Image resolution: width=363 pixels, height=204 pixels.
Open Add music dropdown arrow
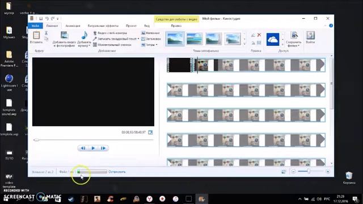89,46
